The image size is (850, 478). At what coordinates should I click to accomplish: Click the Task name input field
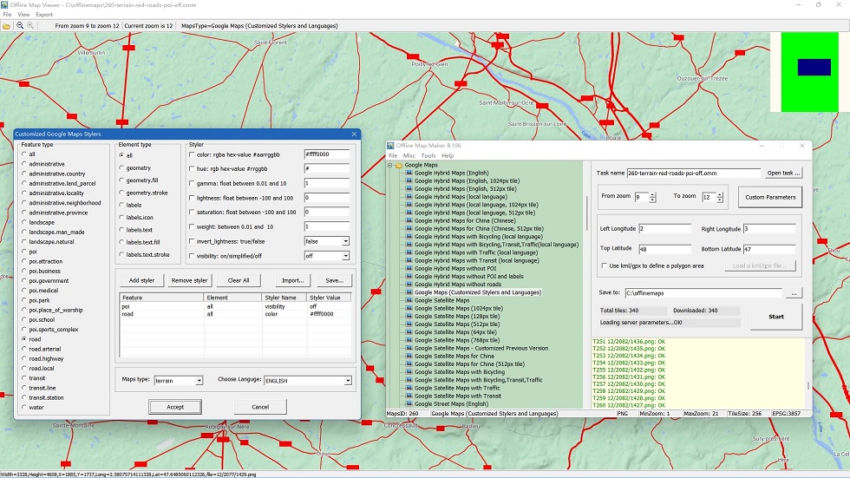[x=693, y=174]
